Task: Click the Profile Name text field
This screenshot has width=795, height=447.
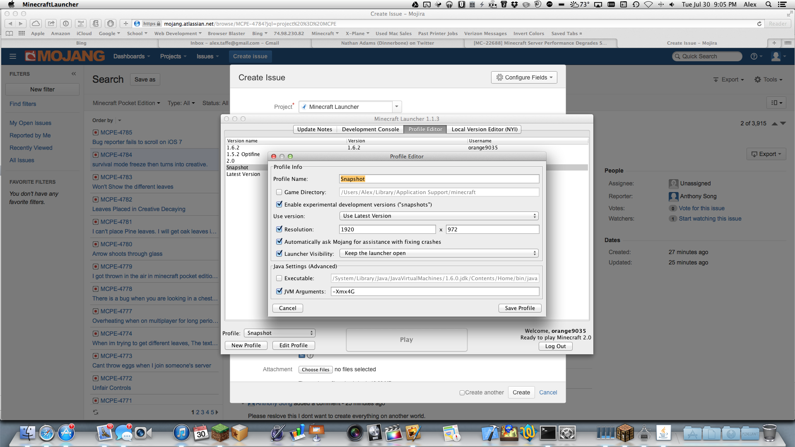Action: coord(439,179)
